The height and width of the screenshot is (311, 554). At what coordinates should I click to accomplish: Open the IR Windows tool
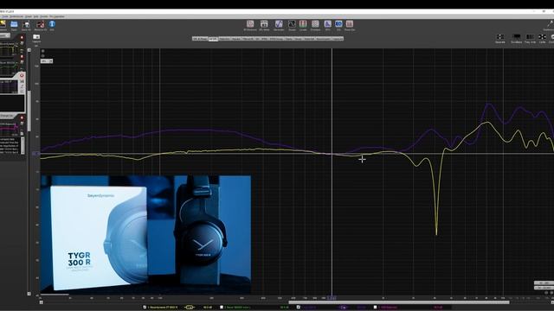(x=250, y=25)
